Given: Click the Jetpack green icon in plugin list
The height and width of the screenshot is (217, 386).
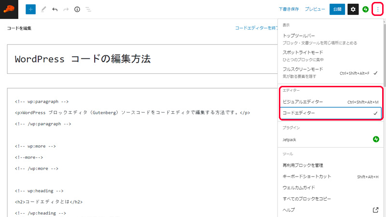Looking at the screenshot, I should (x=376, y=139).
